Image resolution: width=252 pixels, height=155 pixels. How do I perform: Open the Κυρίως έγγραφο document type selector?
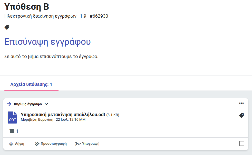(x=28, y=104)
